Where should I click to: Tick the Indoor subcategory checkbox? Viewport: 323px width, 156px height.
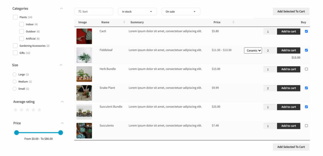(22, 24)
